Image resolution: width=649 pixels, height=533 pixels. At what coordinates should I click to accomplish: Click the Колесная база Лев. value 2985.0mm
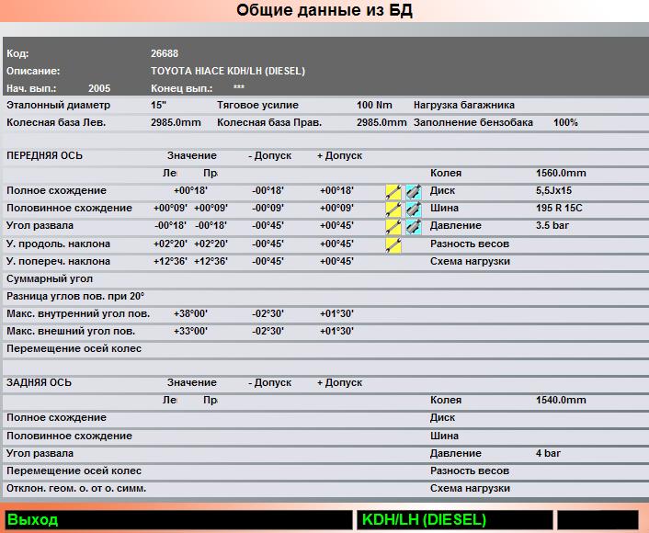click(176, 122)
